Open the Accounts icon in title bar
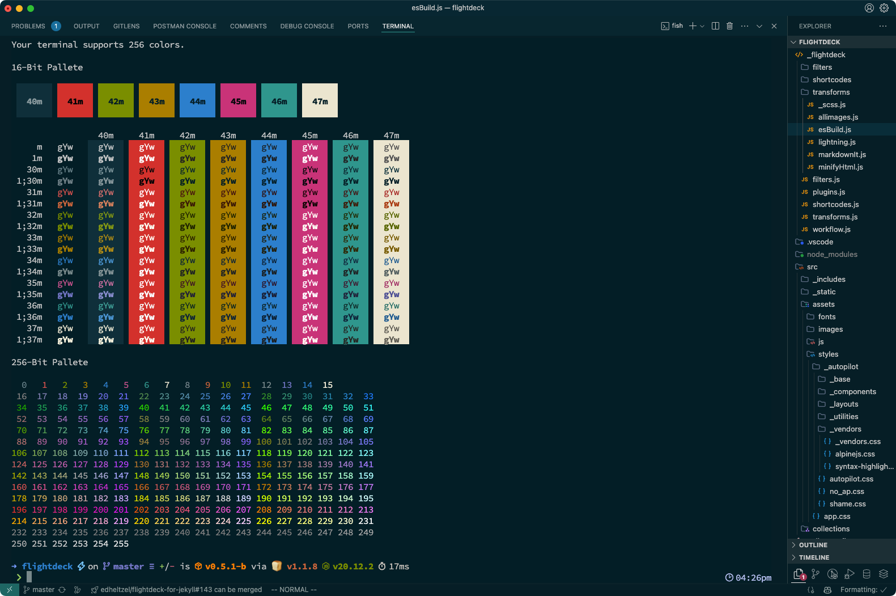Screen dimensions: 896x596 (x=869, y=8)
